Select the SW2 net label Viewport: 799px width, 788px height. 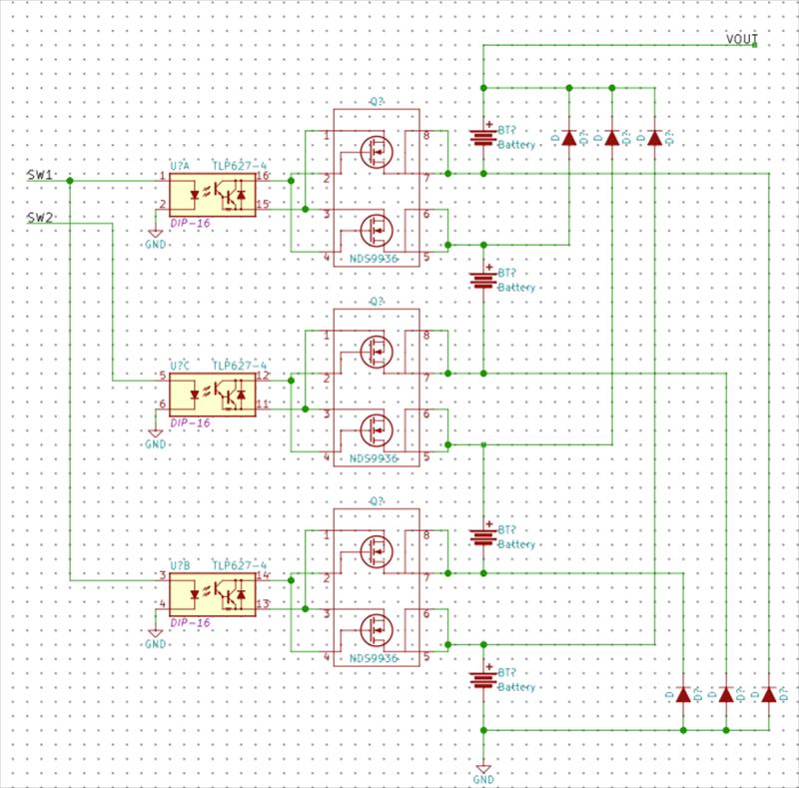tap(41, 217)
